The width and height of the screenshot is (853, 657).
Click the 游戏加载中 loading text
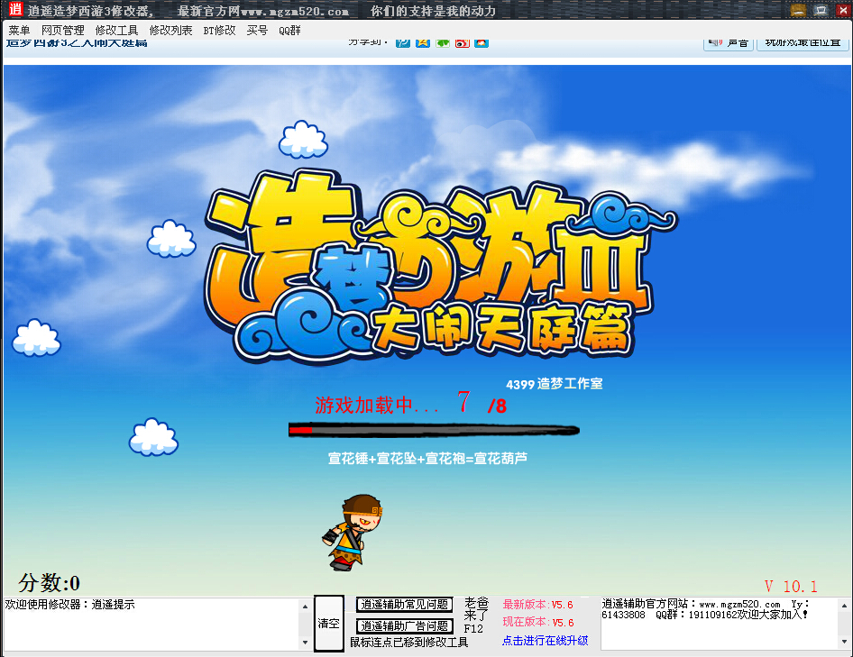376,406
